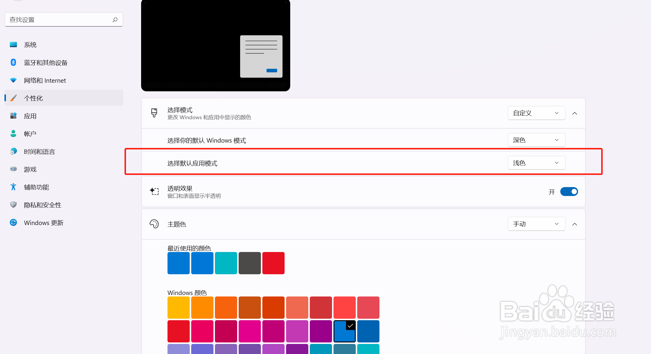Open 时间和语言 settings

click(39, 151)
